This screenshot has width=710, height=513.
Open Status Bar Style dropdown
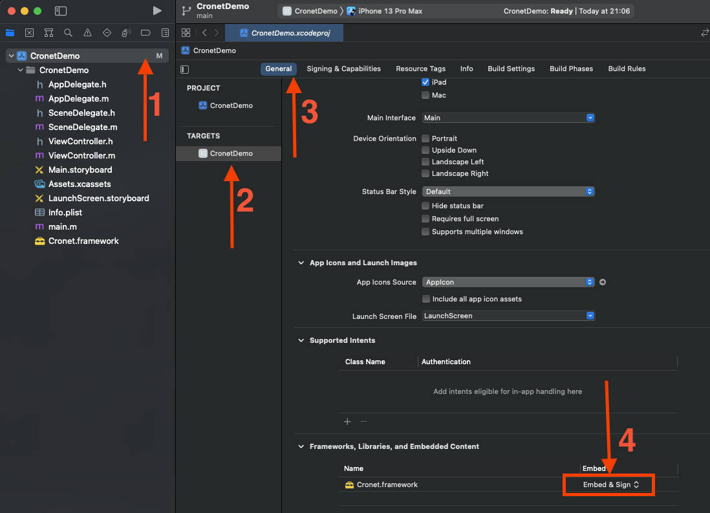tap(508, 191)
